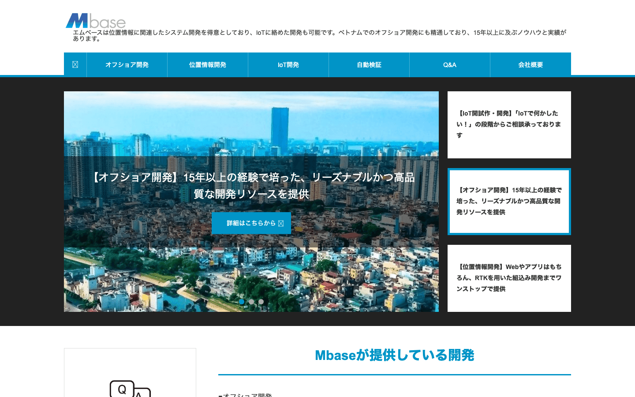Open the Q&A menu item

[x=450, y=64]
